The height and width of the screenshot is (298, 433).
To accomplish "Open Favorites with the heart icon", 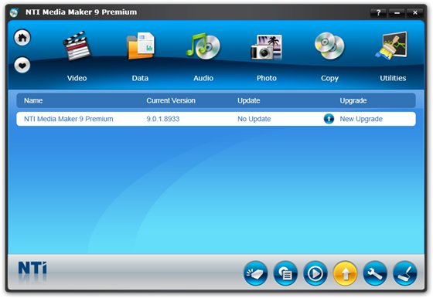I will pos(22,65).
